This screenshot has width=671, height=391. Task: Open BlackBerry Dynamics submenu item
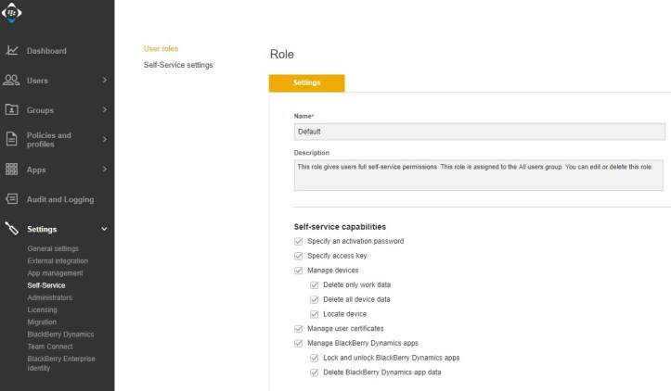[x=60, y=334]
